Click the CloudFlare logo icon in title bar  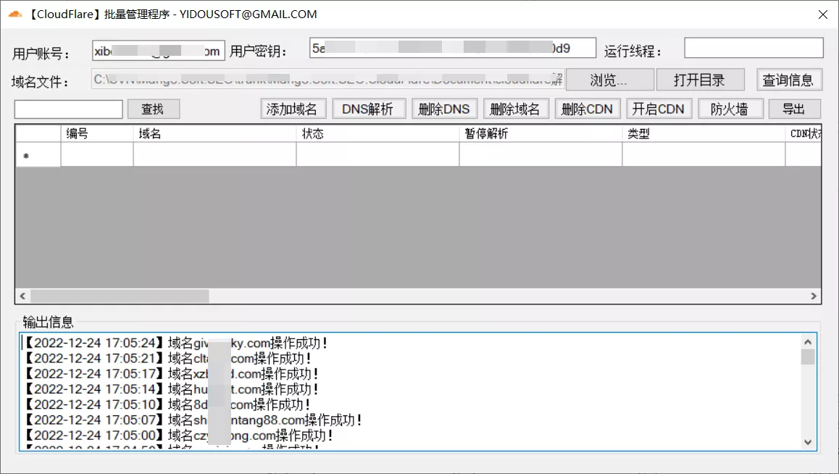(x=15, y=14)
